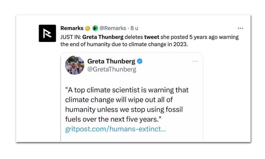Click the Remarks profile logo avatar
Viewport: 265px width, 159px height.
47,33
